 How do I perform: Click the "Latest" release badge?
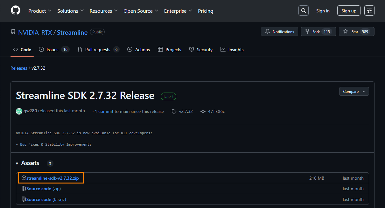[168, 96]
